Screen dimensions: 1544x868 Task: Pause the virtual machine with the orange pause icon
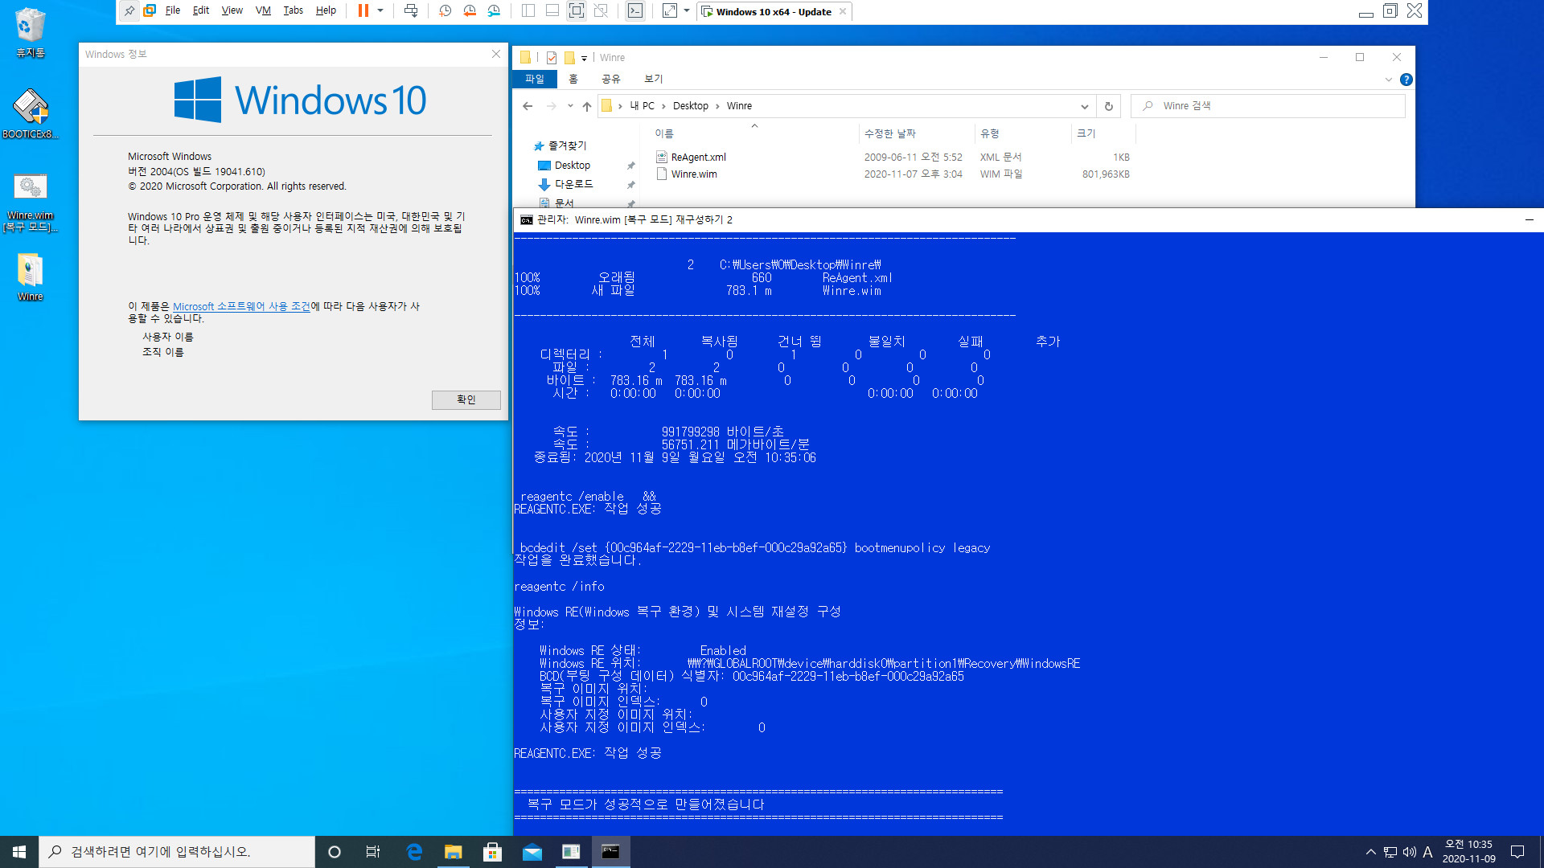coord(363,10)
